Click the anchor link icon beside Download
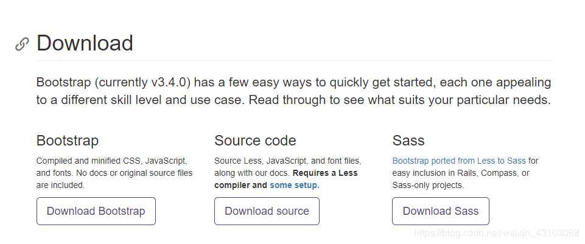 coord(22,44)
